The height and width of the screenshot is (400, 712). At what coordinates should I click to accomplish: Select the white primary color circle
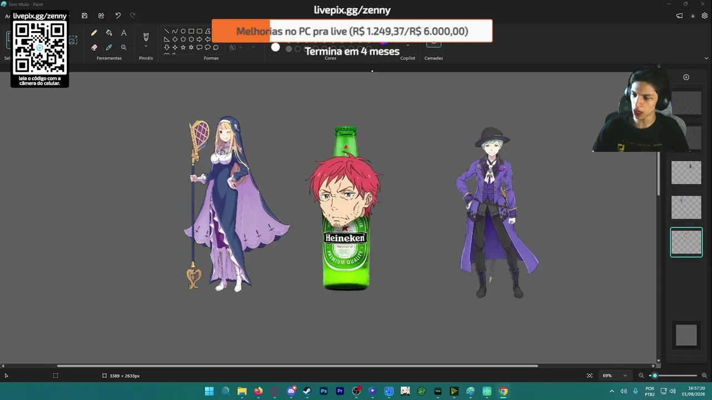[275, 47]
